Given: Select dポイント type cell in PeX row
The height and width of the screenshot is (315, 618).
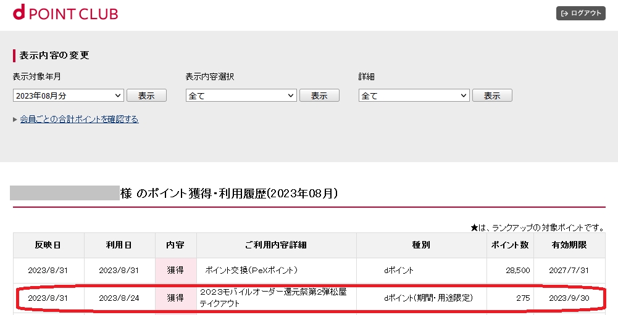Looking at the screenshot, I should 421,271.
